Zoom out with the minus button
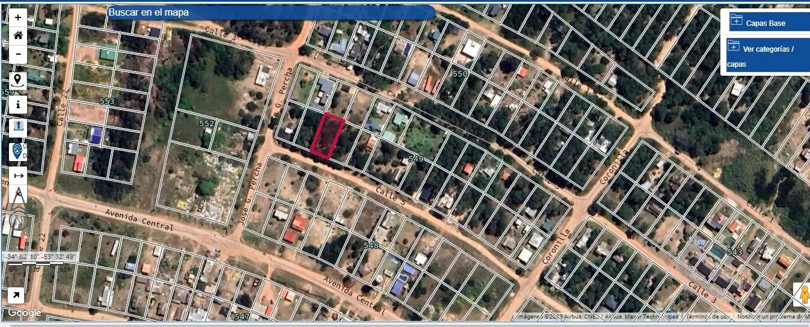 18,53
